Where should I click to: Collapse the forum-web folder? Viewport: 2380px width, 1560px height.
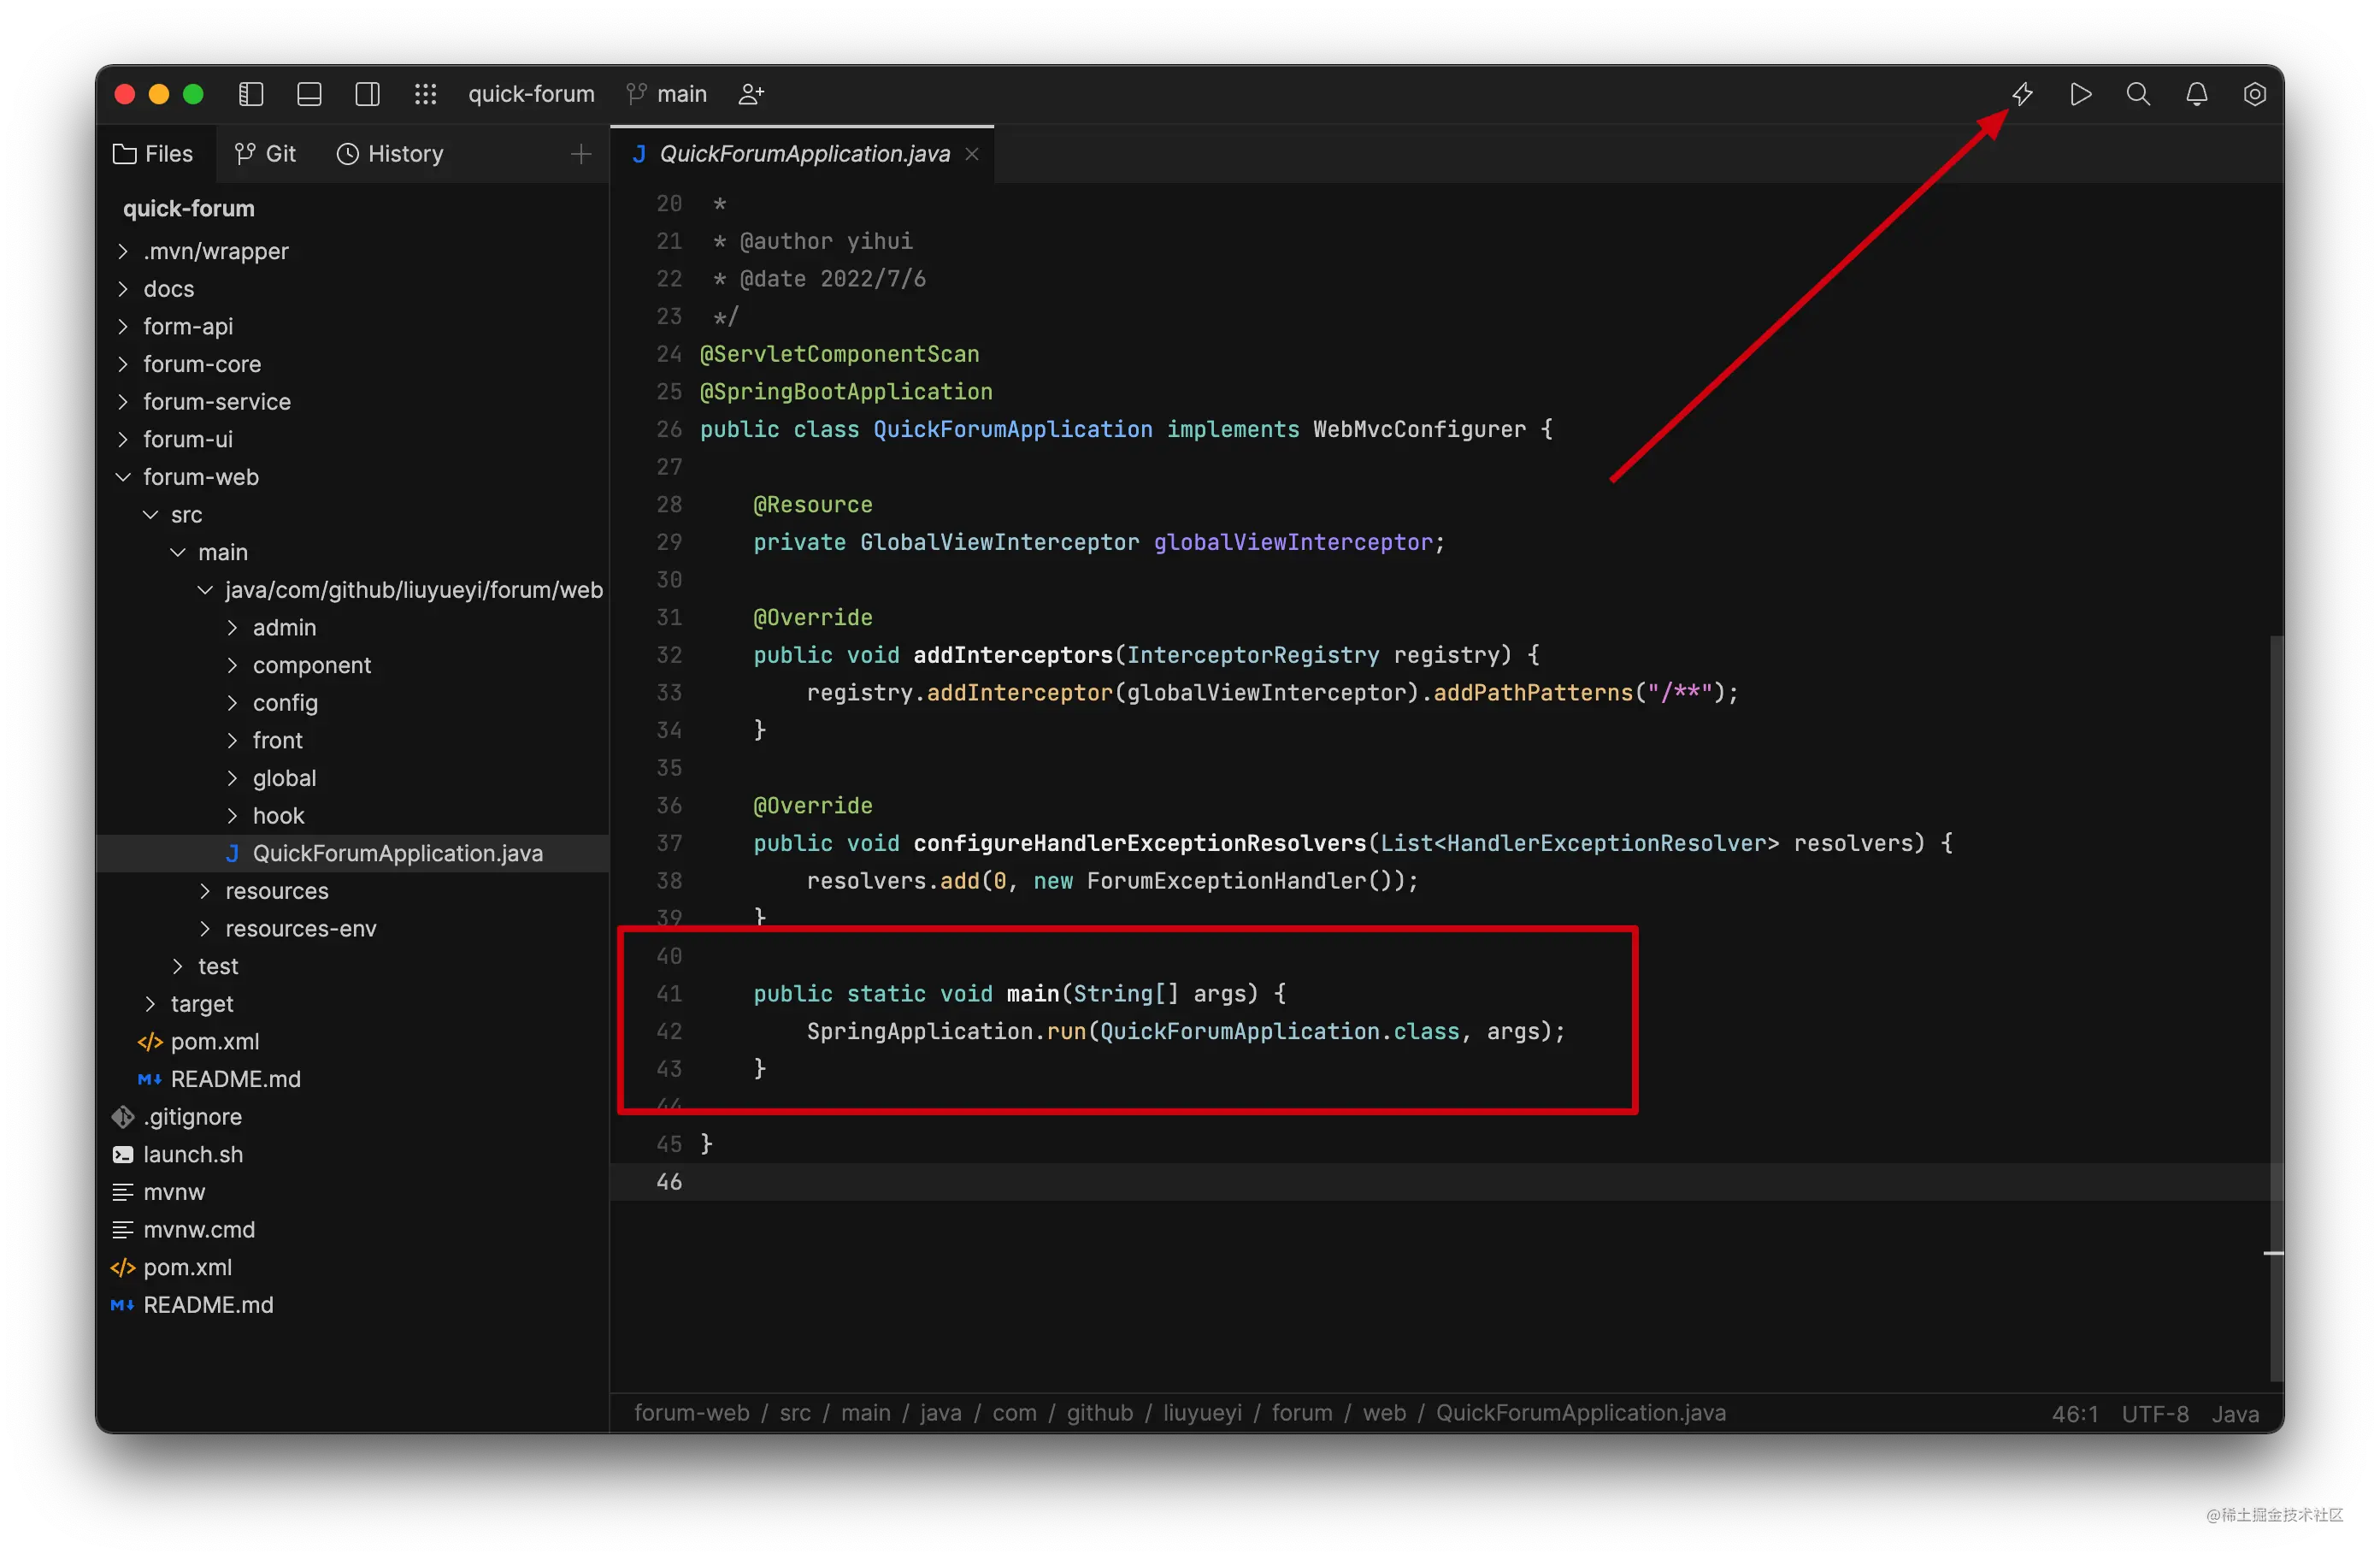200,477
